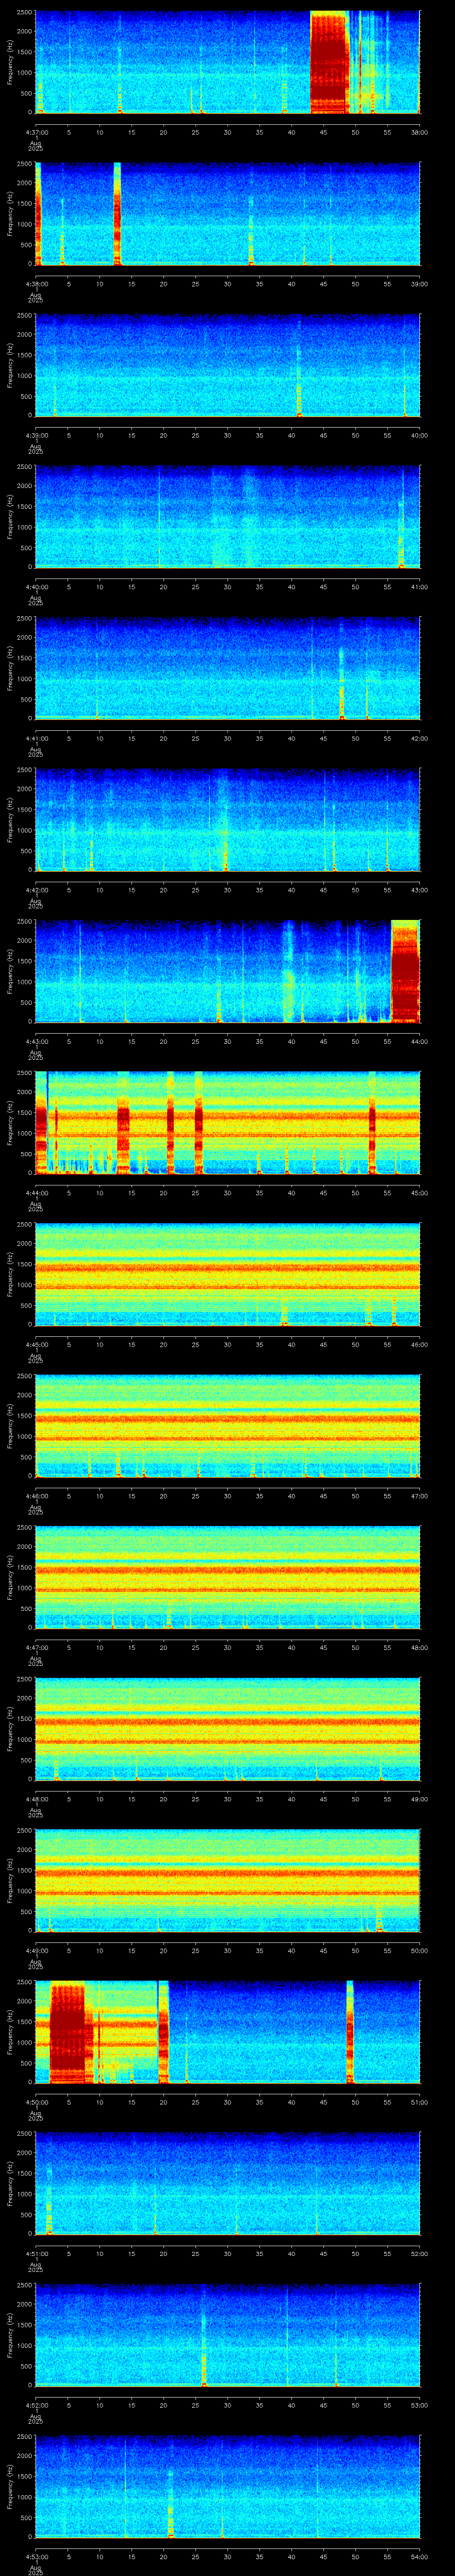Click the spectrogram panel starting at 4:51:00
The width and height of the screenshot is (455, 2576).
(x=227, y=2183)
